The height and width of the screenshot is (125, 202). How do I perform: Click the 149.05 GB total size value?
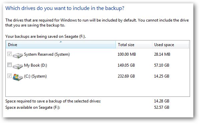point(126,65)
